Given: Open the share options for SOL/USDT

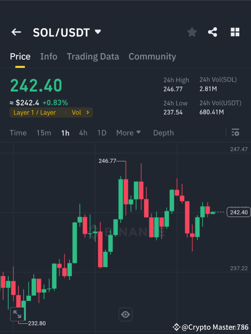Looking at the screenshot, I should click(x=213, y=32).
